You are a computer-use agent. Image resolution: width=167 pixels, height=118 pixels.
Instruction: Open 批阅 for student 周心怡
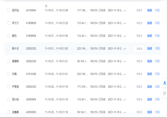click(x=150, y=99)
